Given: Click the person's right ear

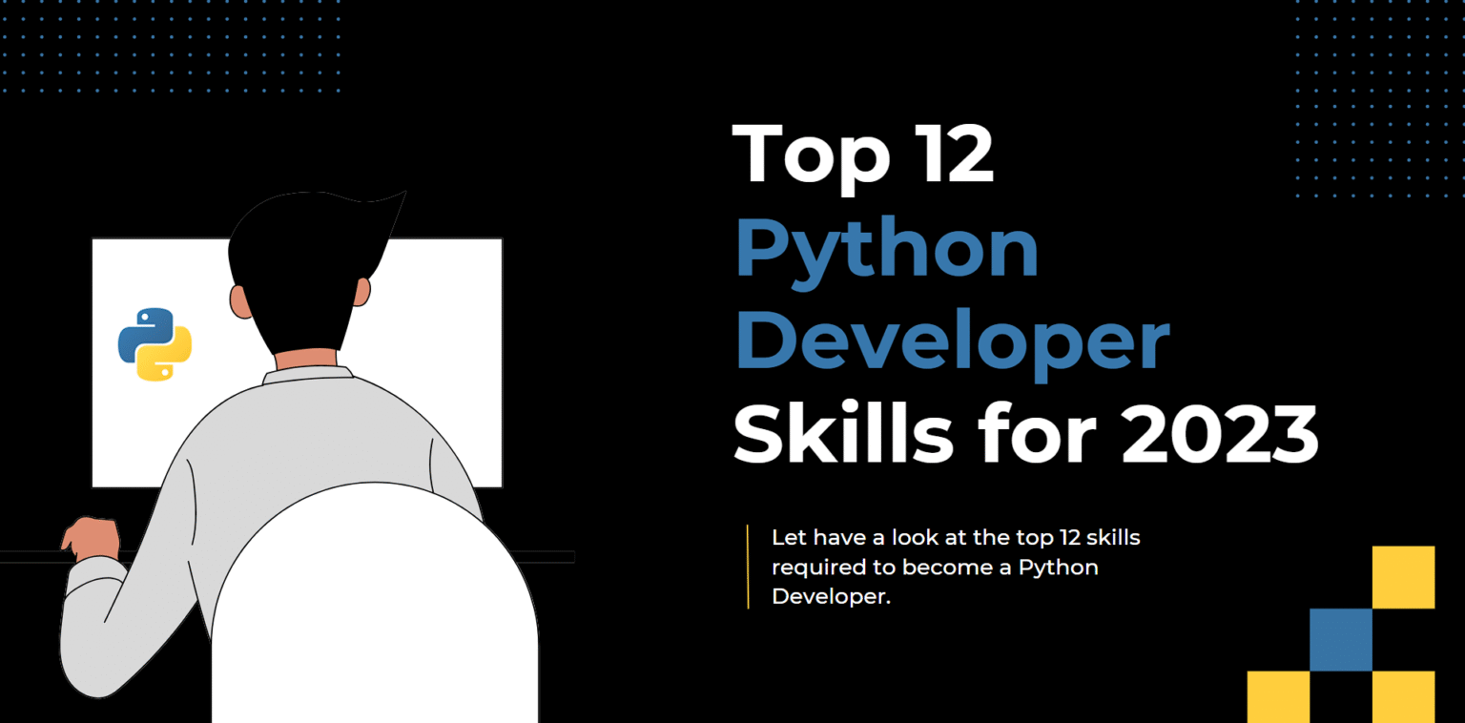Looking at the screenshot, I should click(361, 292).
